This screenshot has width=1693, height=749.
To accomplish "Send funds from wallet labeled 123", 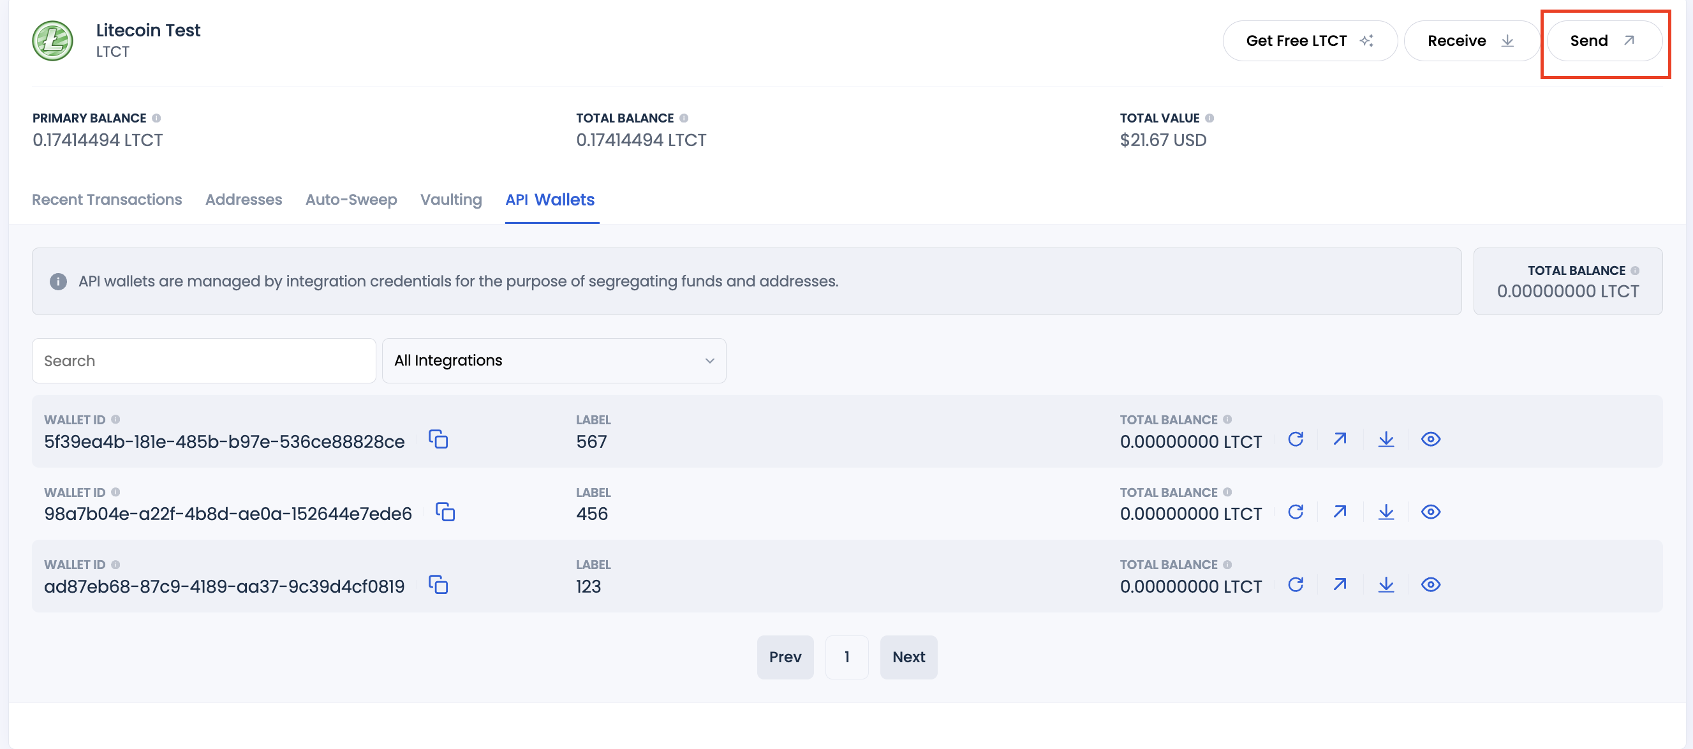I will pyautogui.click(x=1340, y=584).
